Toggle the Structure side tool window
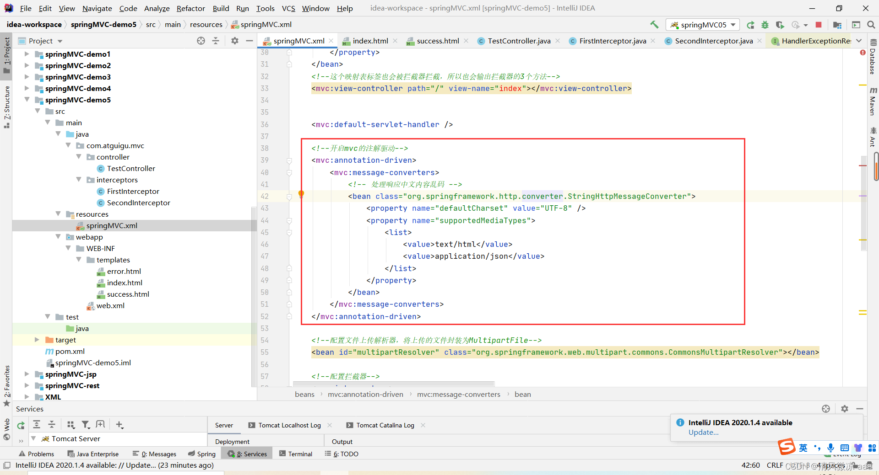The height and width of the screenshot is (475, 879). click(x=7, y=107)
